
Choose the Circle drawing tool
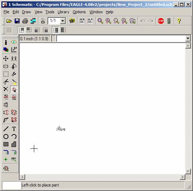[x=6, y=137]
